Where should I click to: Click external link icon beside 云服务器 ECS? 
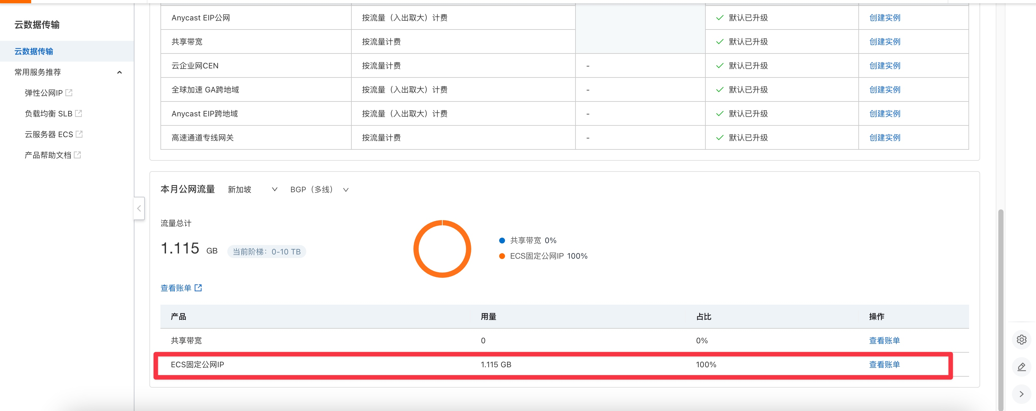(79, 134)
